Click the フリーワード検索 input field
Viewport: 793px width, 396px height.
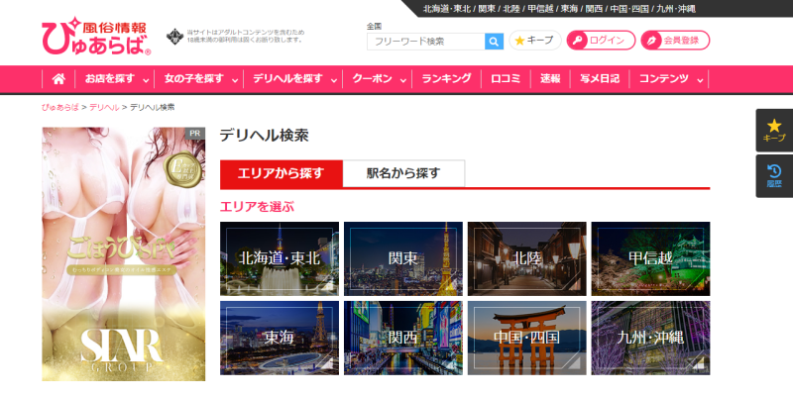(425, 41)
